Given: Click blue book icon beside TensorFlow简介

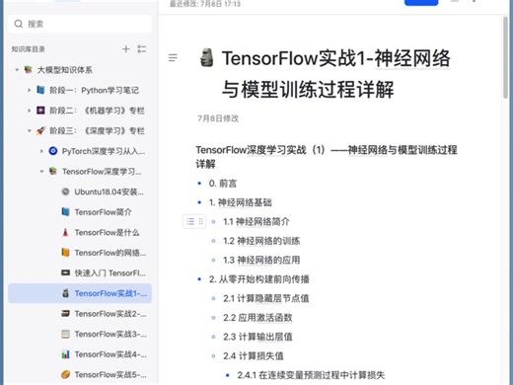Looking at the screenshot, I should 65,212.
